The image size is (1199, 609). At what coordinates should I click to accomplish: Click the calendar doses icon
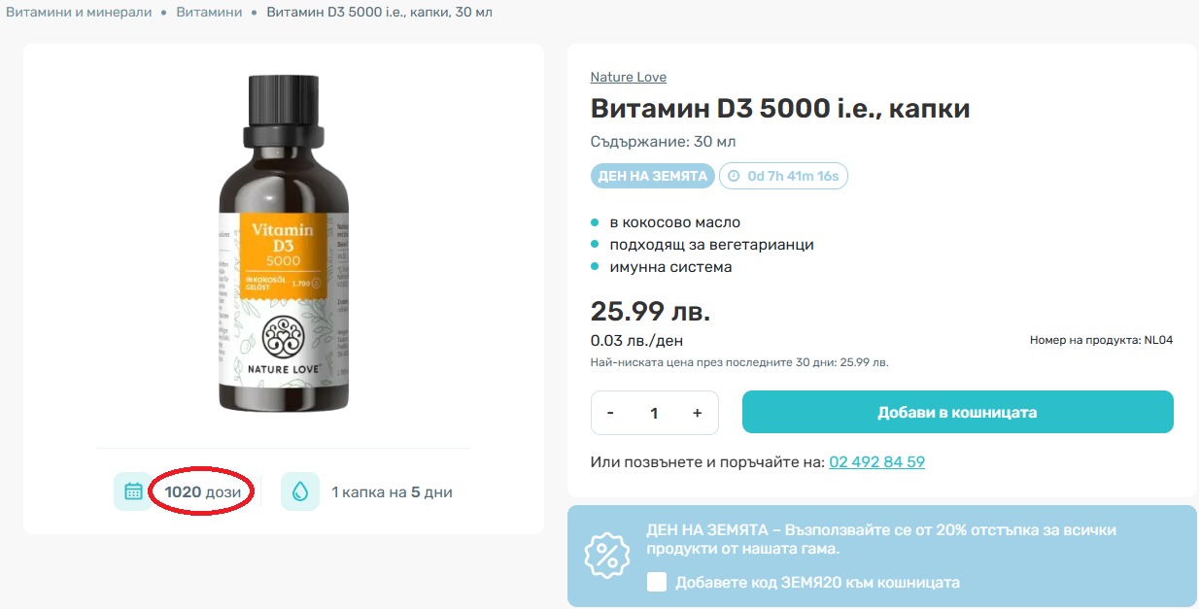(133, 491)
